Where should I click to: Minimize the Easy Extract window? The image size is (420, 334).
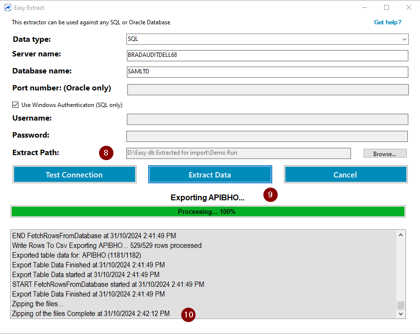[364, 8]
